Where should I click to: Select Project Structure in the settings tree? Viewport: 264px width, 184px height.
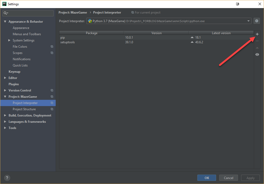tap(24, 109)
